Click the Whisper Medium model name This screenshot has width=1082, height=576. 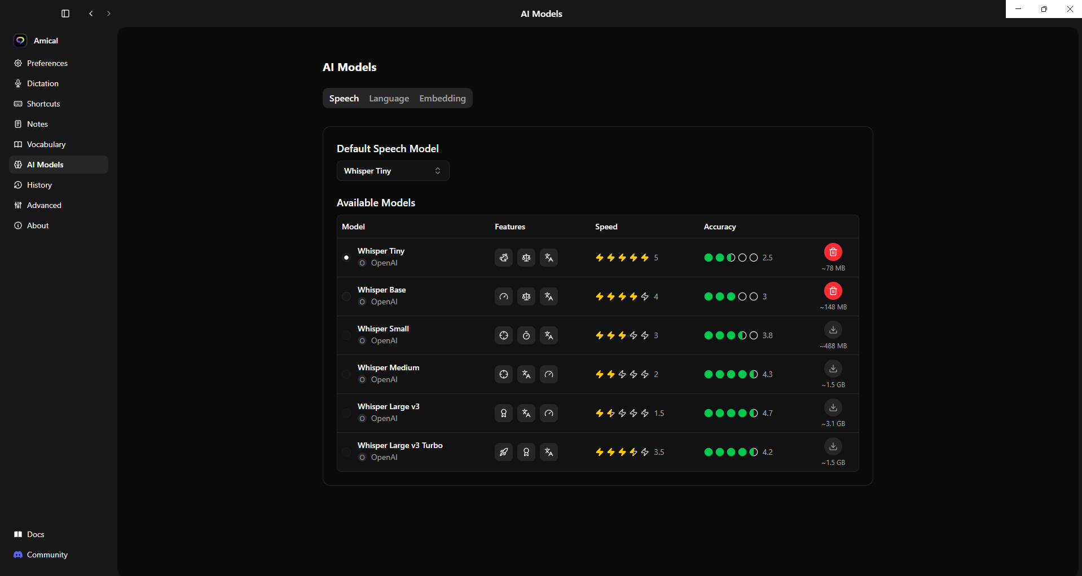[x=388, y=367]
